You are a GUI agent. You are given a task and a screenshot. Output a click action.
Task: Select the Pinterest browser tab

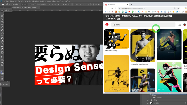(116, 5)
